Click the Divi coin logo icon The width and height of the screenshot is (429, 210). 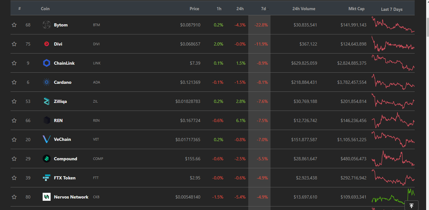46,44
